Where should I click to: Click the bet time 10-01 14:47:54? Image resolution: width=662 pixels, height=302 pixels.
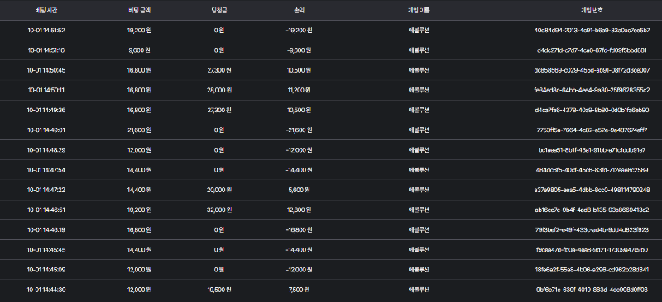pyautogui.click(x=46, y=170)
